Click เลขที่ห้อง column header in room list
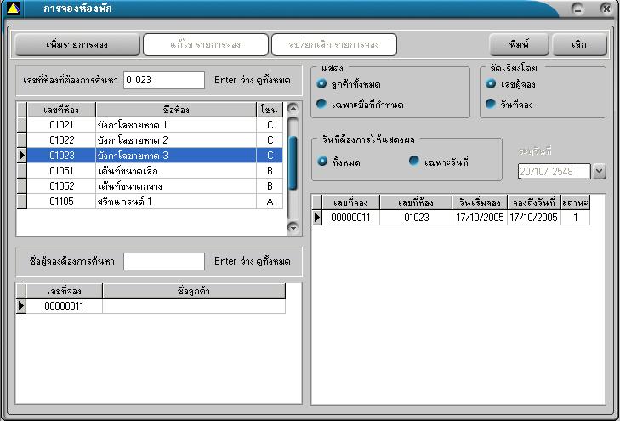Viewport: 620px width, 421px height. point(60,109)
